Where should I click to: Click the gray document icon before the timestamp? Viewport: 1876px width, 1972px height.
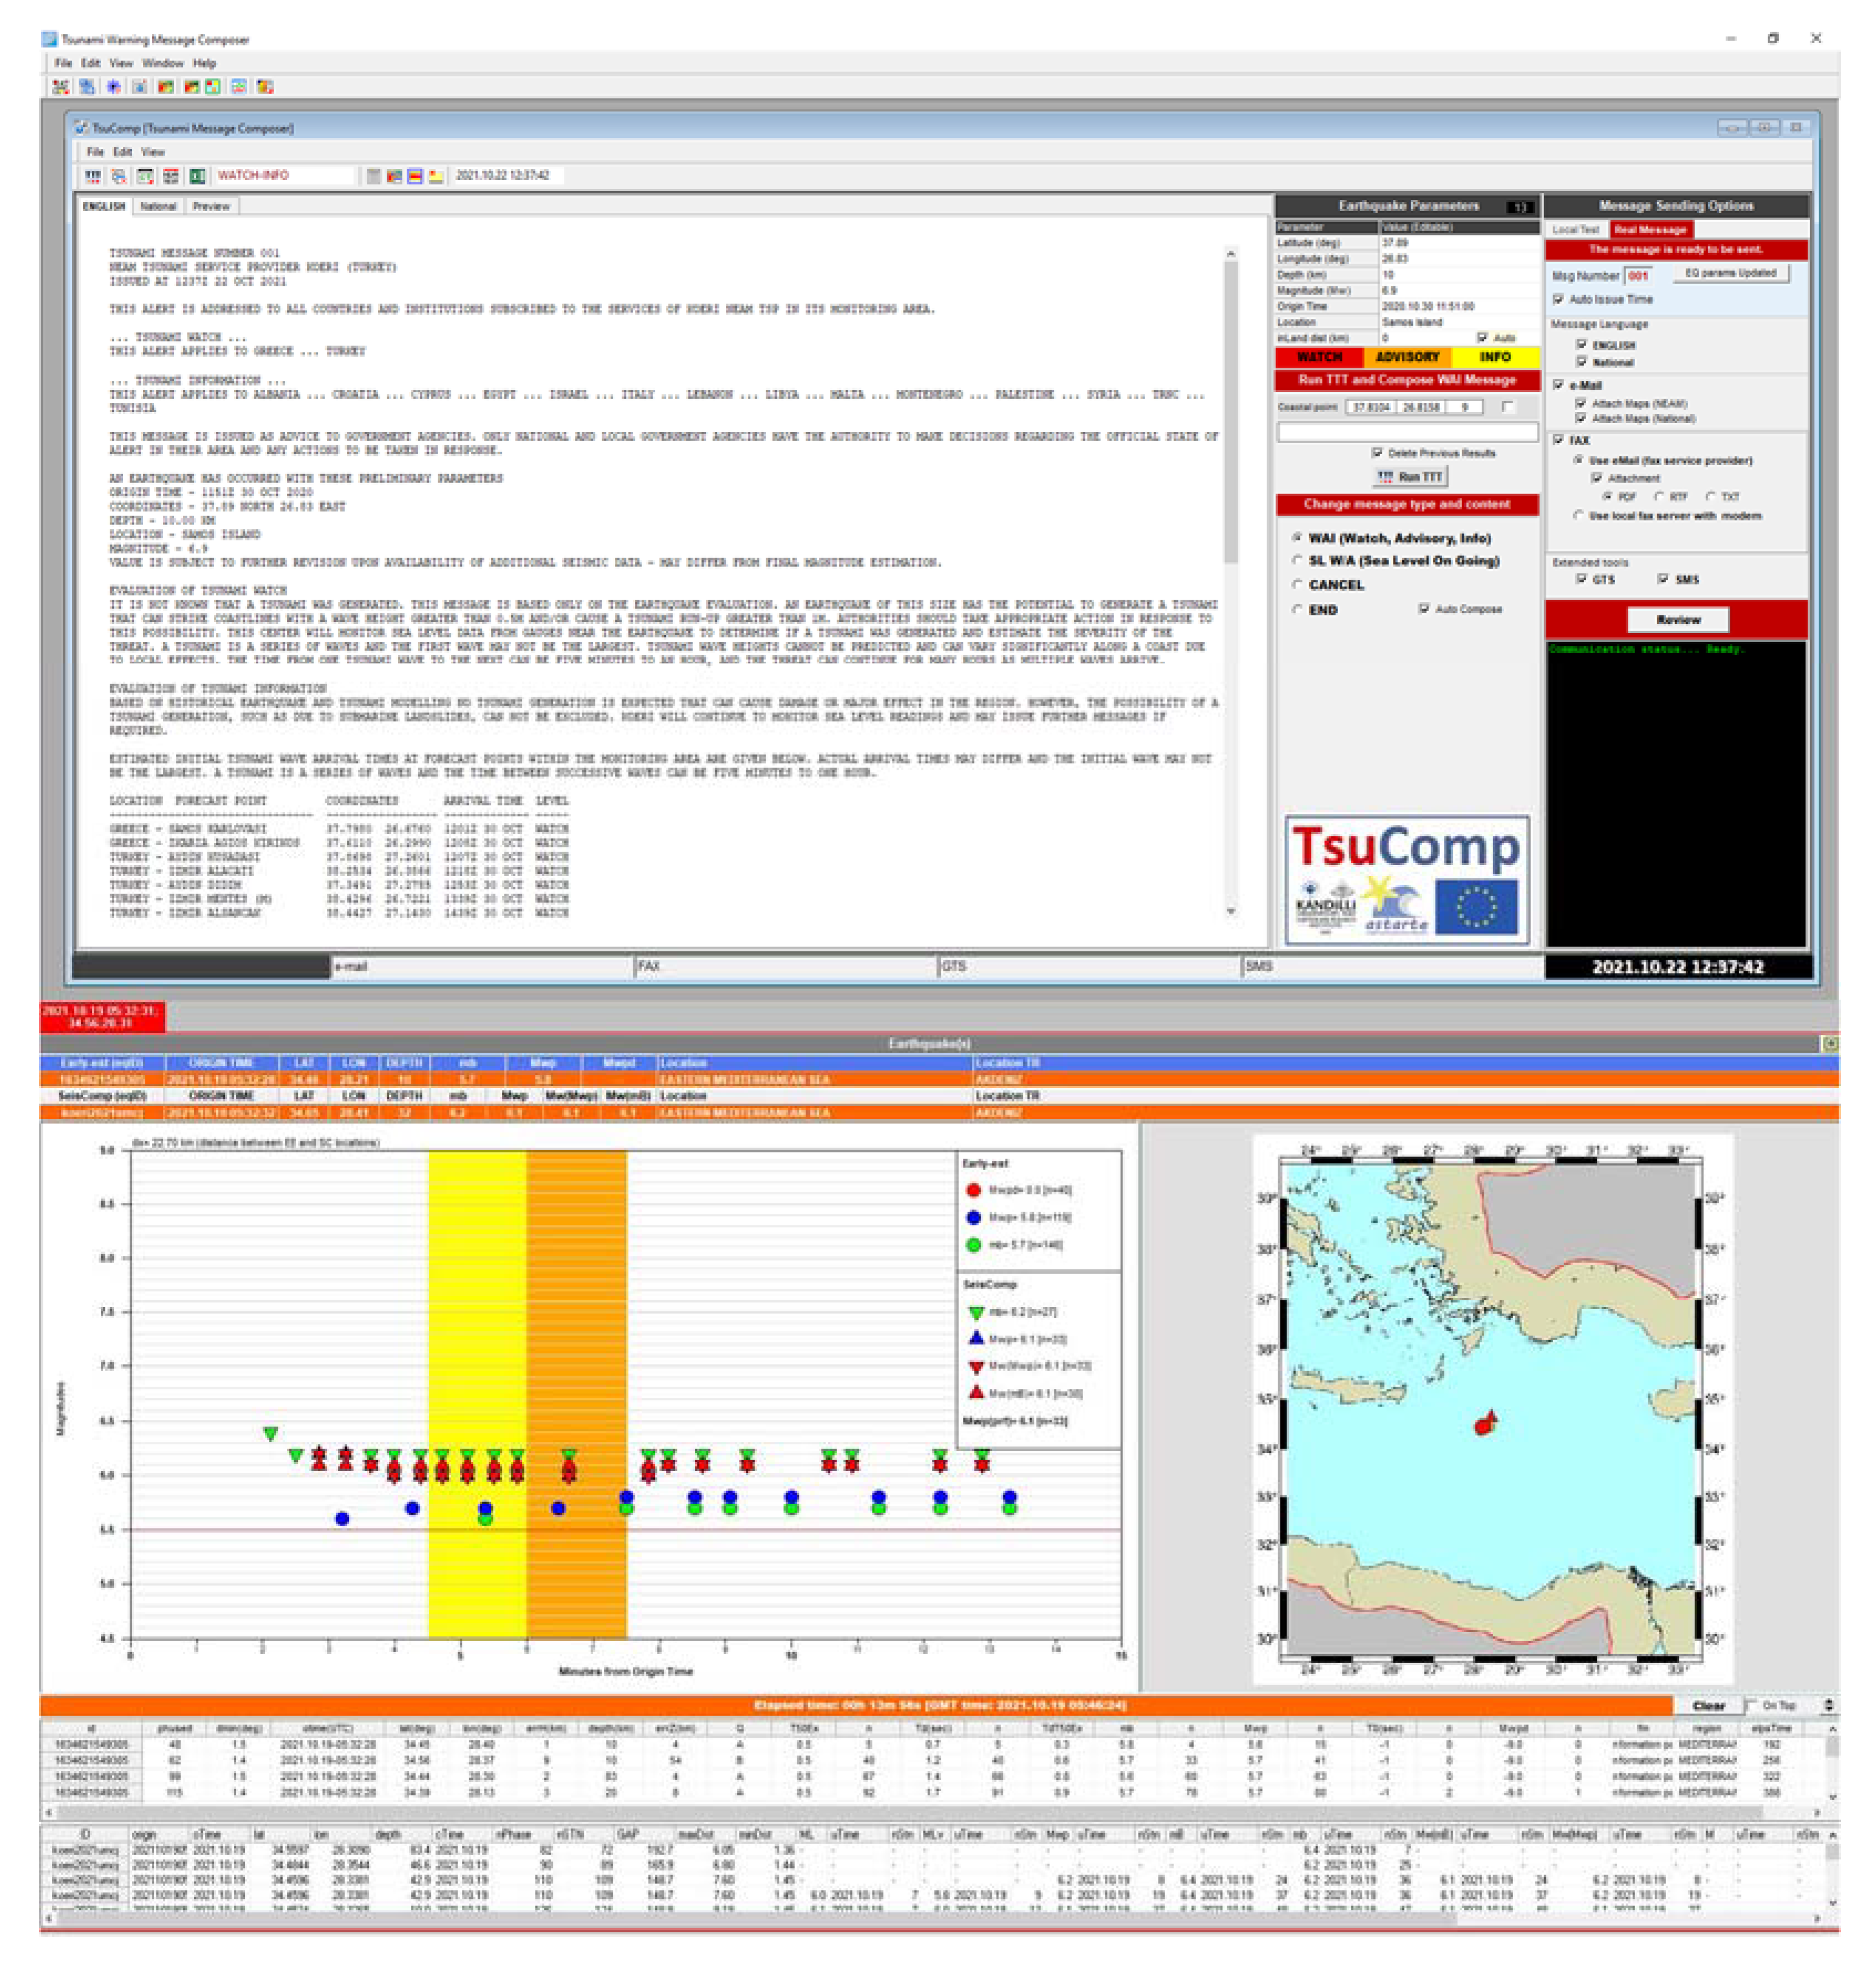pyautogui.click(x=373, y=176)
